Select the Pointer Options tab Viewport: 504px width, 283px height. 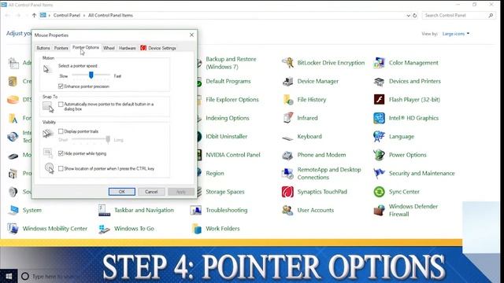(x=86, y=47)
